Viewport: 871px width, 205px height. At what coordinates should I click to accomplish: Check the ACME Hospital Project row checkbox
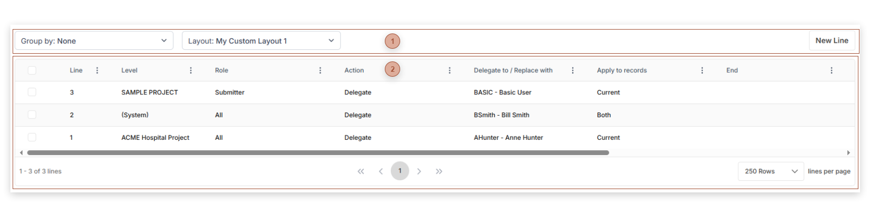pyautogui.click(x=32, y=137)
